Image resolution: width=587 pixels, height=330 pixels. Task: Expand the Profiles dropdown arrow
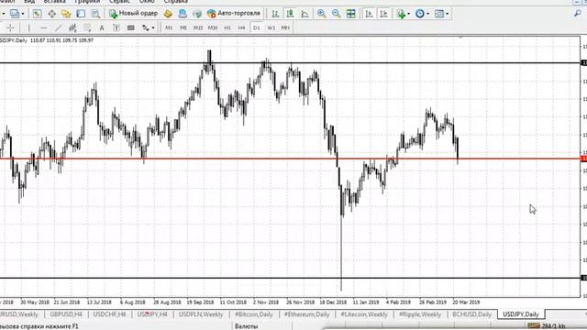(23, 14)
